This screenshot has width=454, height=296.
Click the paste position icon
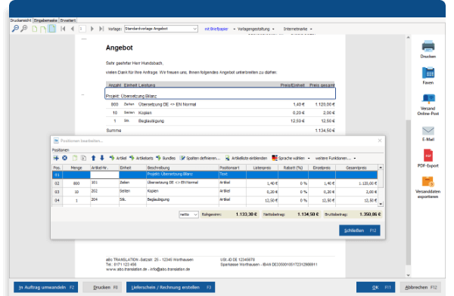click(83, 158)
